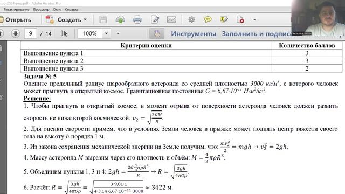The height and width of the screenshot is (194, 345).
Task: Open the Инструменты panel
Action: [x=194, y=33]
